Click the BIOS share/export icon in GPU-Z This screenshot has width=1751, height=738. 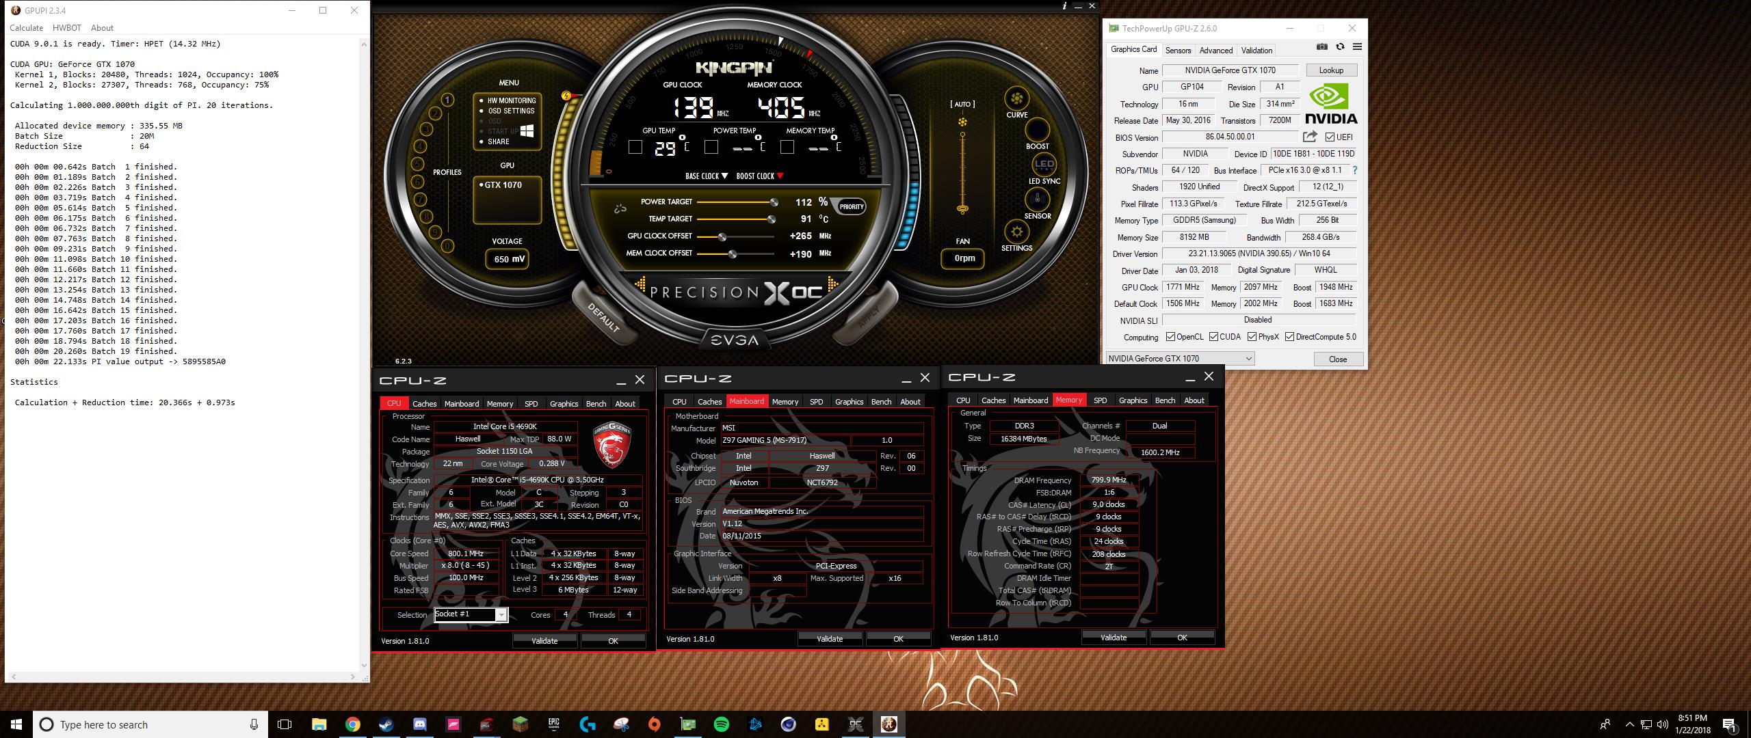[1310, 137]
